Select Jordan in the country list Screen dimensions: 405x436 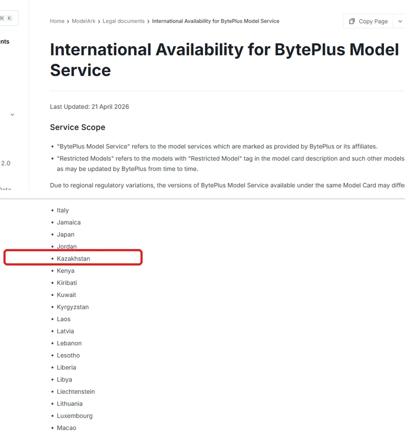[67, 247]
